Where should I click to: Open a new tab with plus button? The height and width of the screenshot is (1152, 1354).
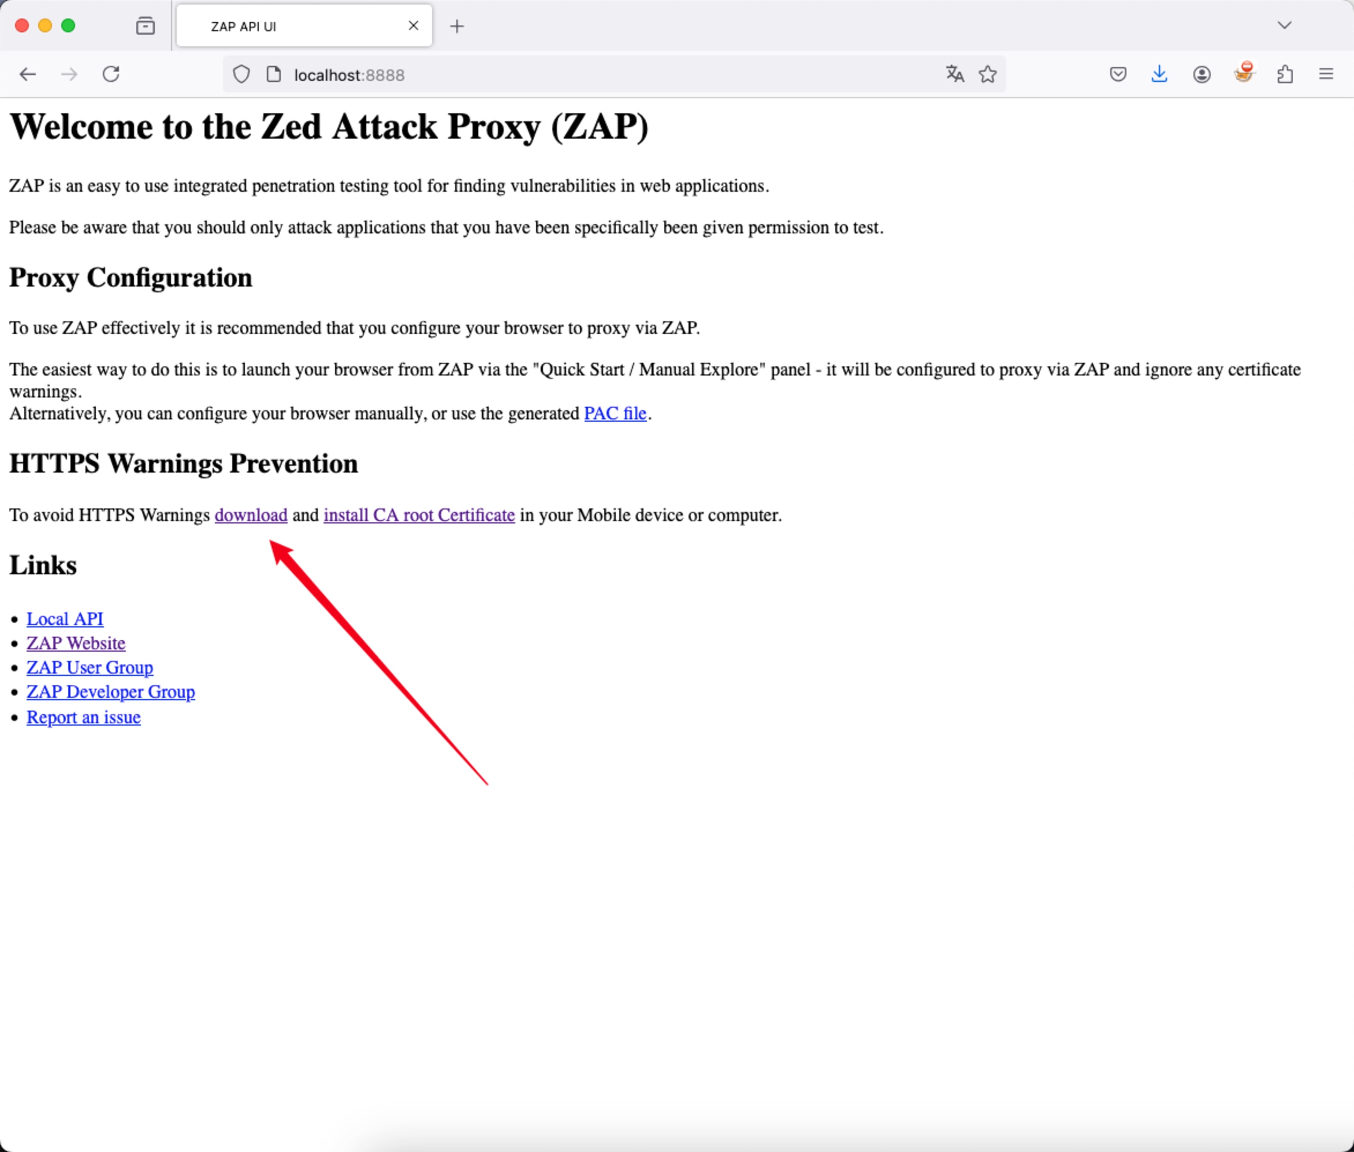(x=457, y=27)
